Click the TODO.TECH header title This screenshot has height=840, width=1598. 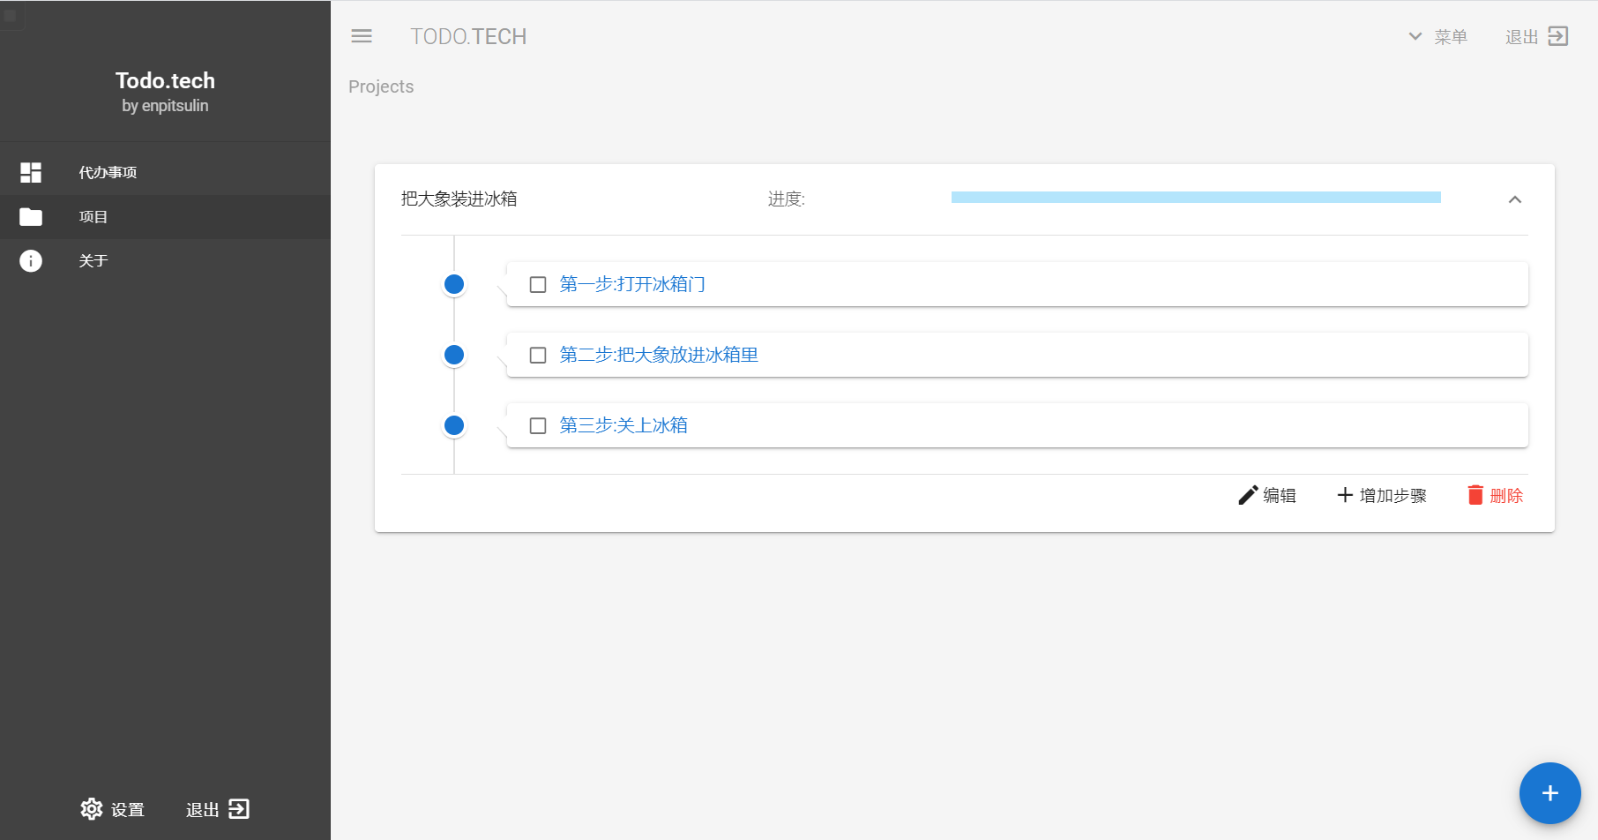tap(468, 36)
